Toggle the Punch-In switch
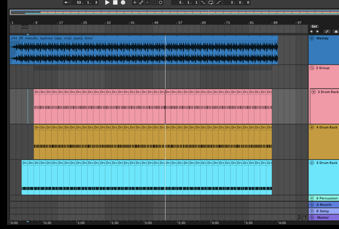The image size is (339, 229). coord(203,2)
